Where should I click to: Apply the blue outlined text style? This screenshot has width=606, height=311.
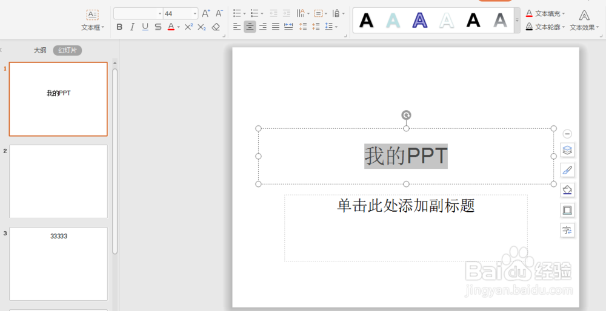(x=420, y=20)
